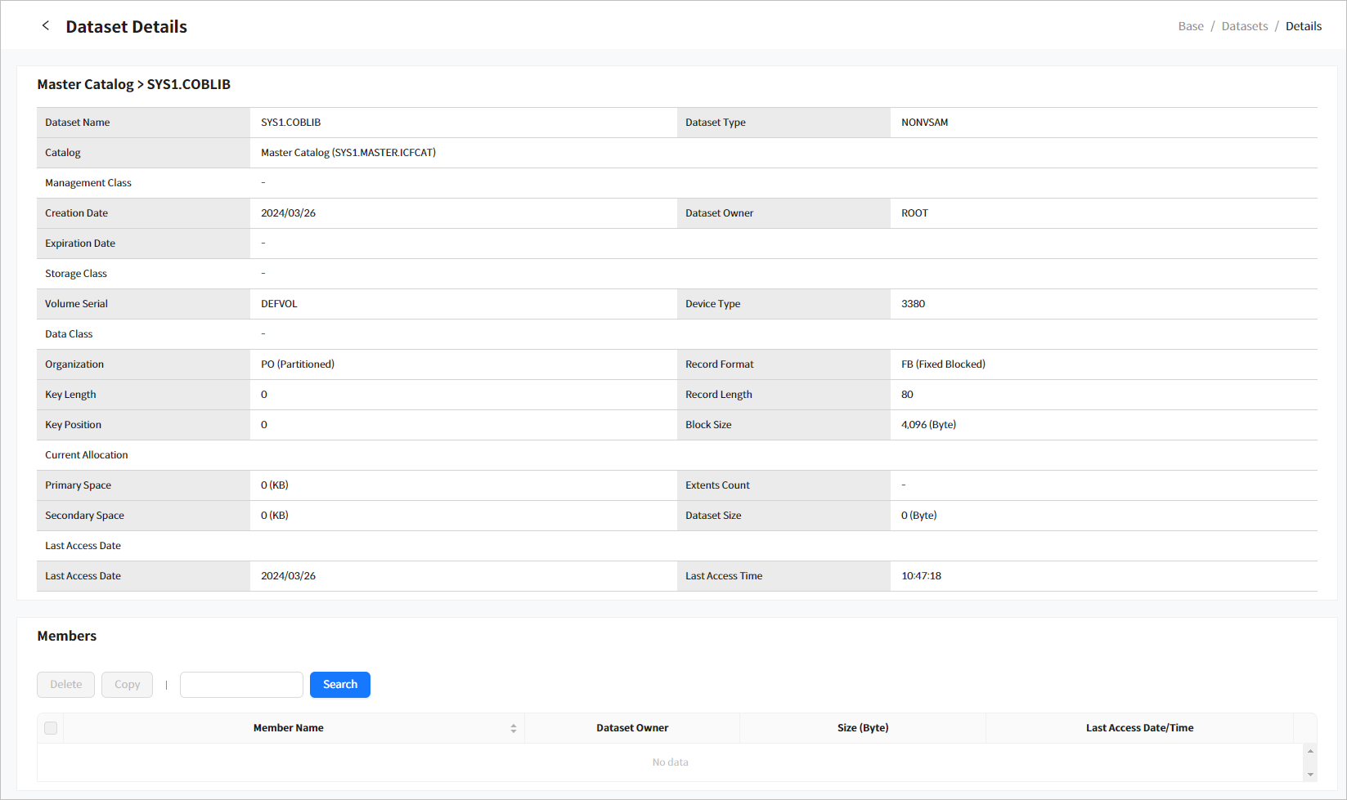
Task: Click the Master Catalog (SYS1.MASTER.ICFCAT) value
Action: coord(348,153)
